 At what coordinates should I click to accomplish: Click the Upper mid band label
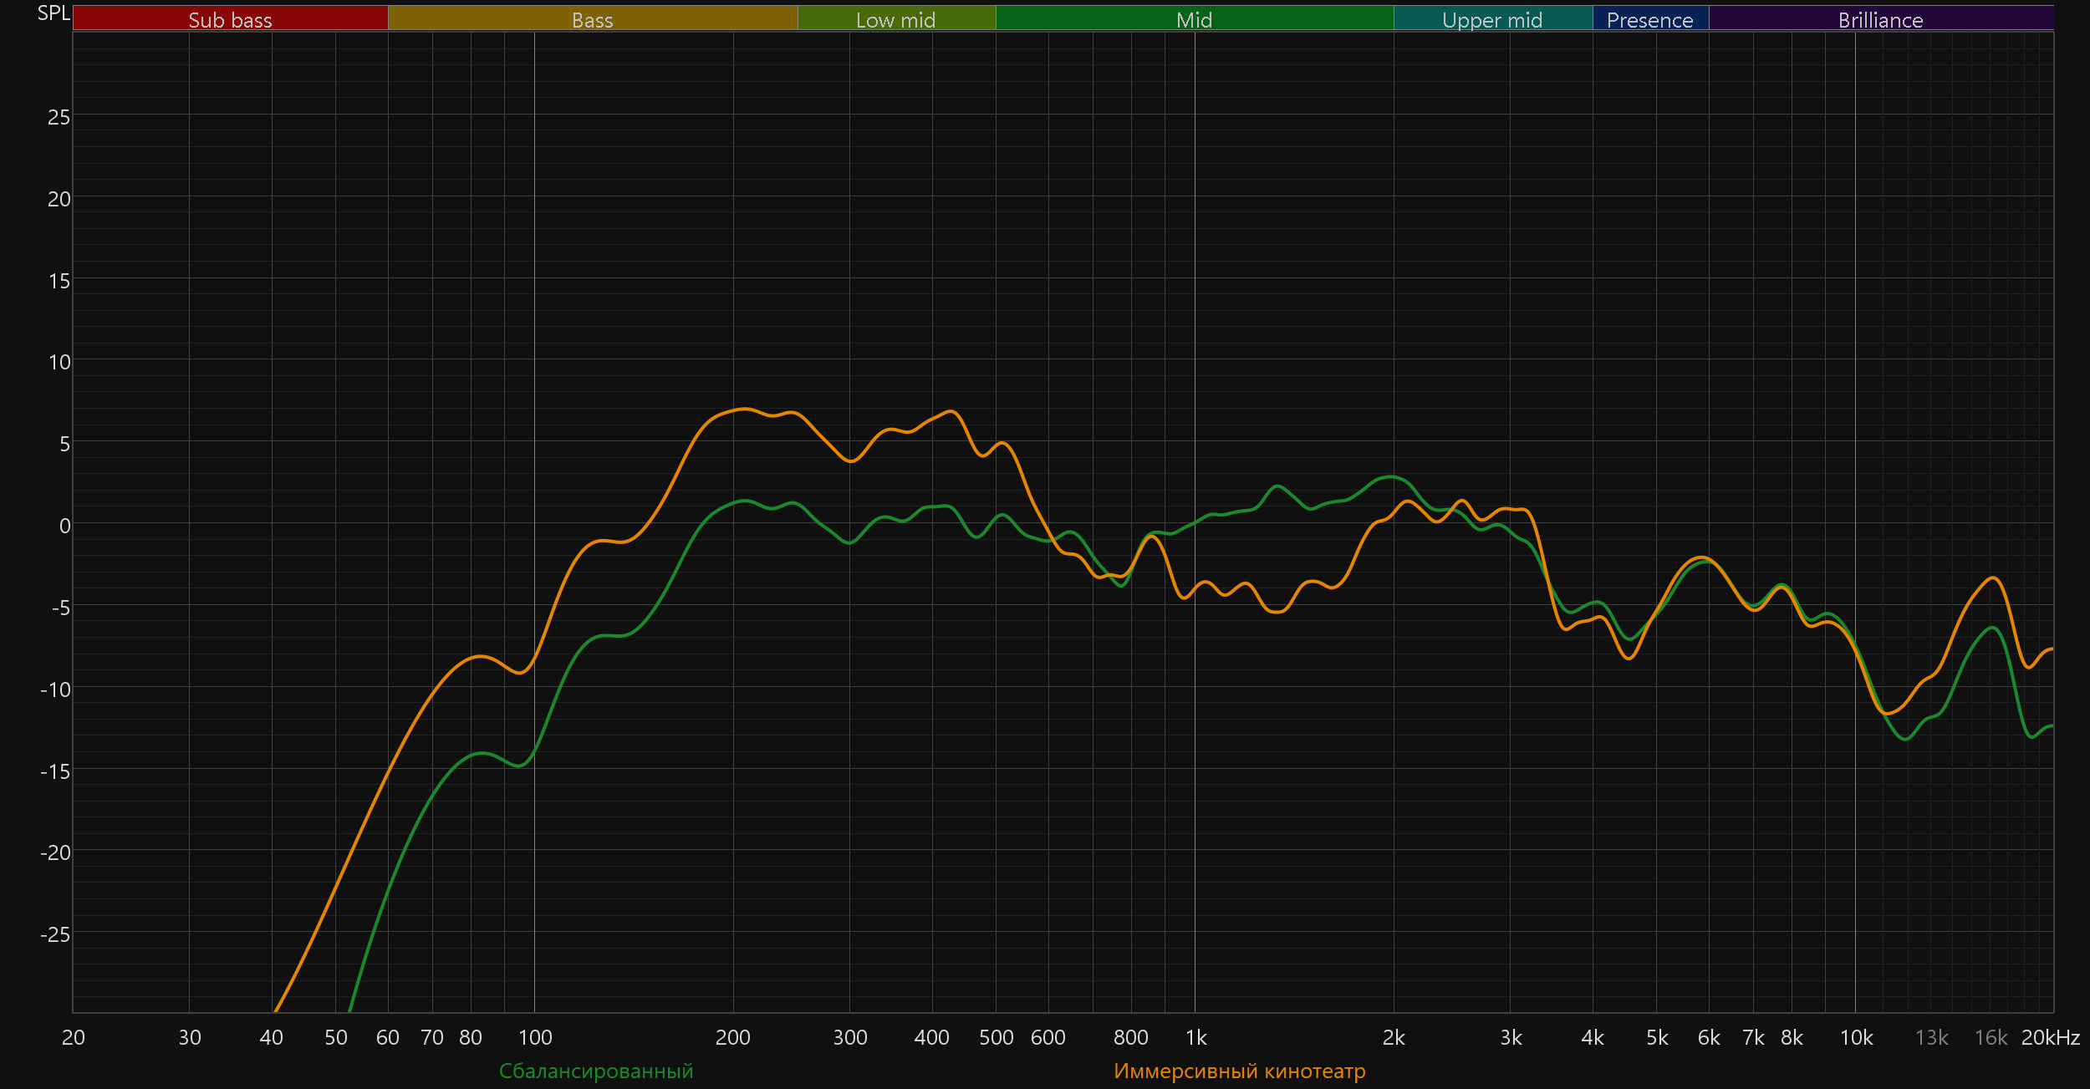click(x=1492, y=19)
